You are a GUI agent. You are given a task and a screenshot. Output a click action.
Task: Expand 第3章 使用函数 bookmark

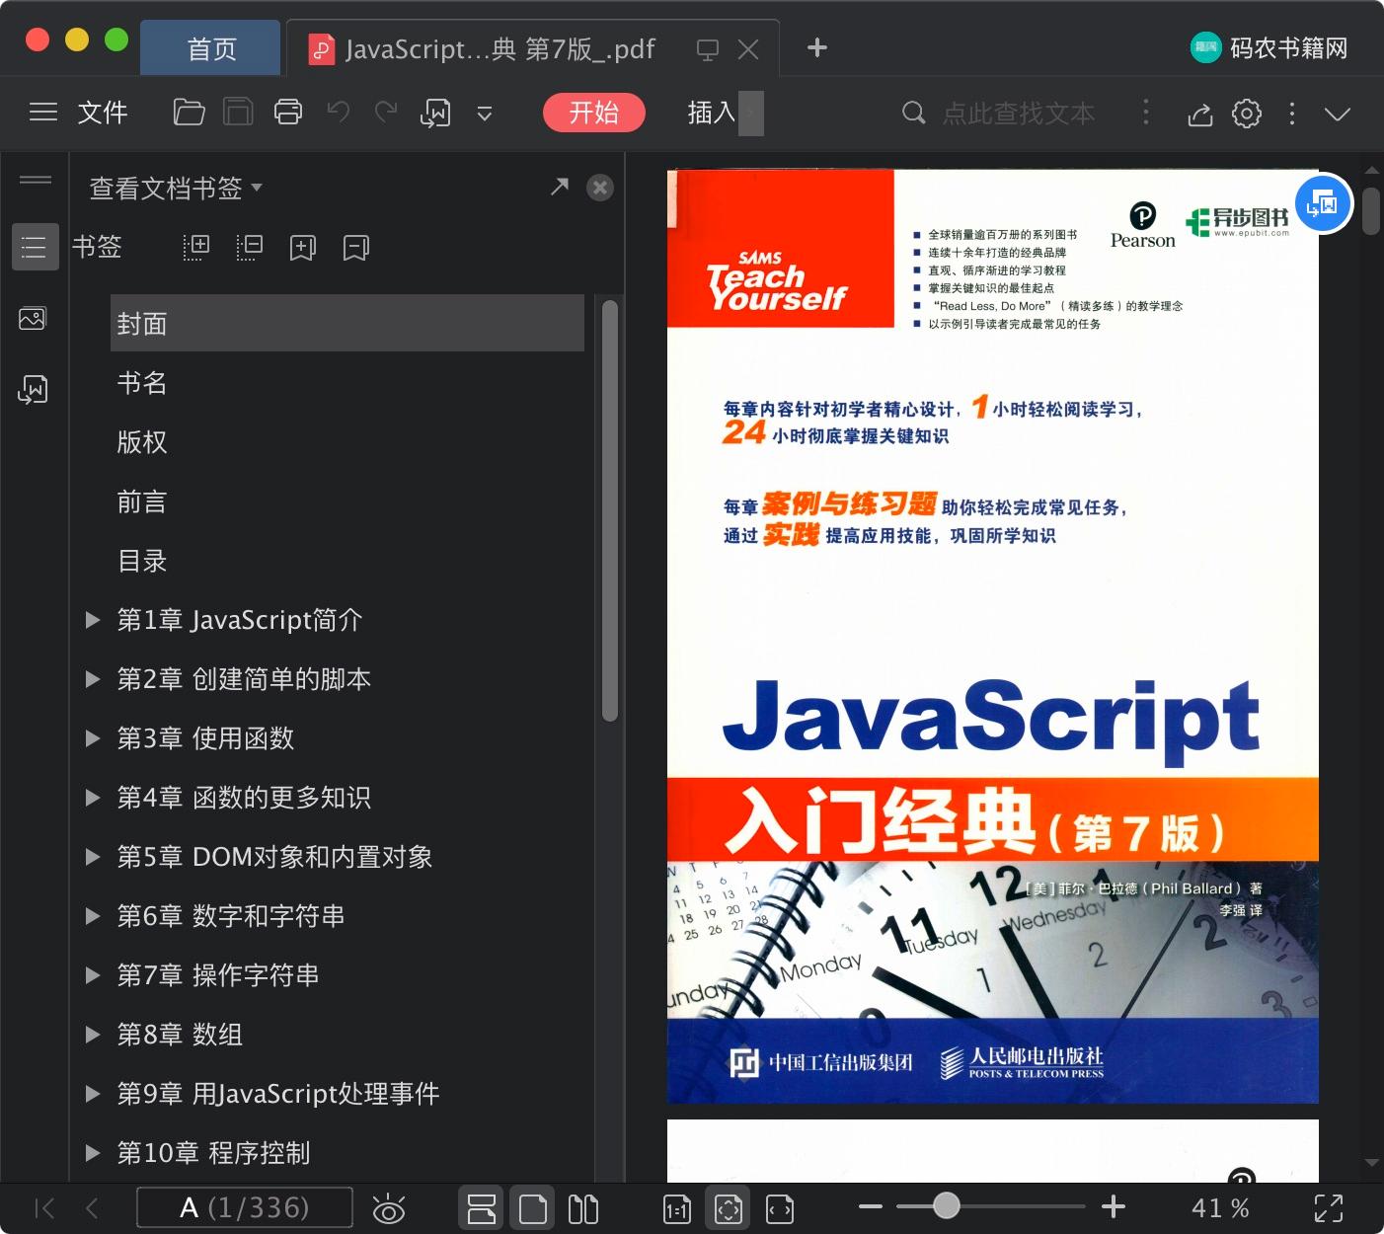[93, 738]
